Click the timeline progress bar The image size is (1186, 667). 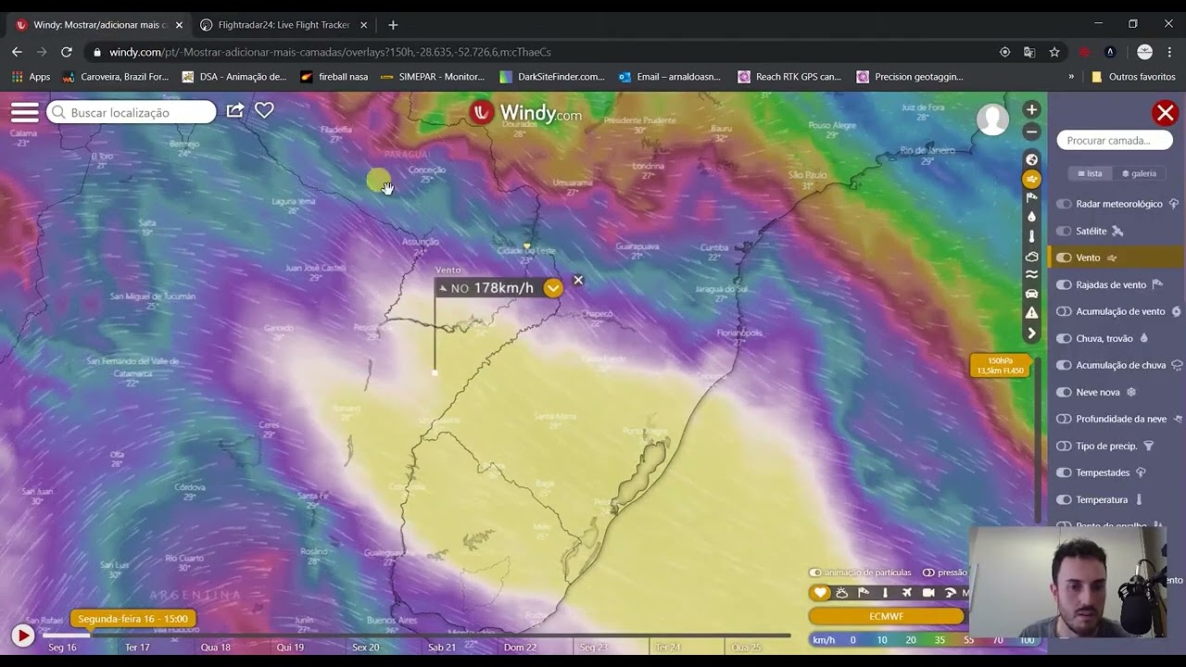(x=416, y=636)
